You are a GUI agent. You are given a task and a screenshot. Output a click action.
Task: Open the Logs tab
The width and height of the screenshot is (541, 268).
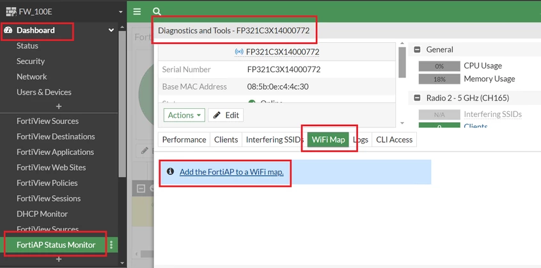[x=360, y=139]
